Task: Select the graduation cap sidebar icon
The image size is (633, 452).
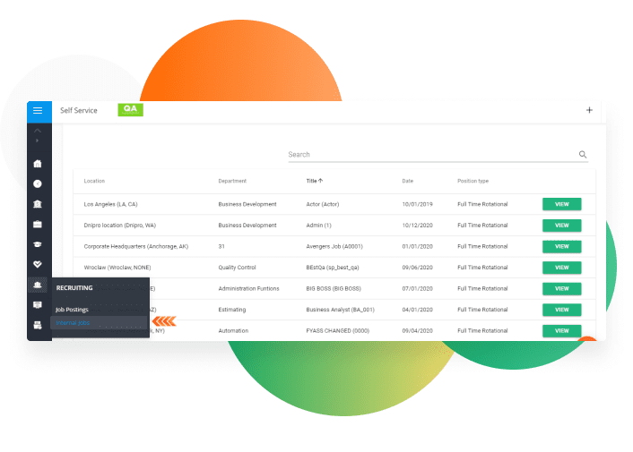Action: click(38, 244)
